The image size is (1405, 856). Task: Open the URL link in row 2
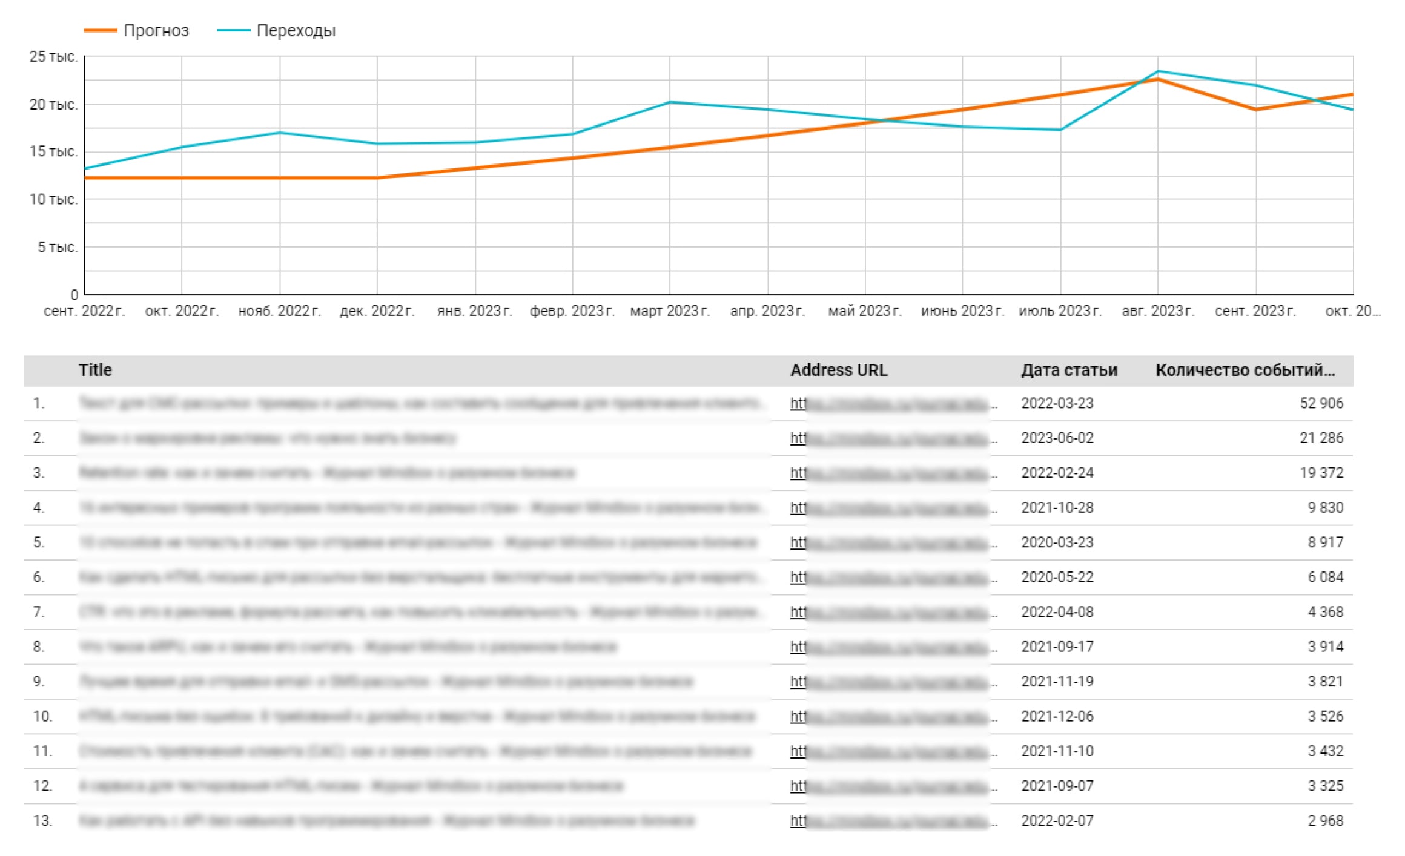click(x=893, y=438)
